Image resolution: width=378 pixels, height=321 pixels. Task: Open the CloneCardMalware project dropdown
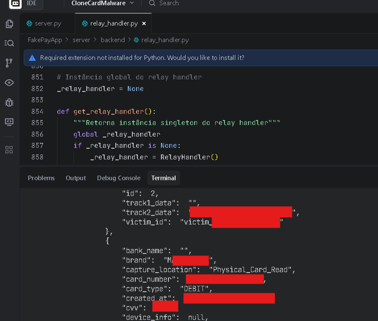[x=103, y=3]
